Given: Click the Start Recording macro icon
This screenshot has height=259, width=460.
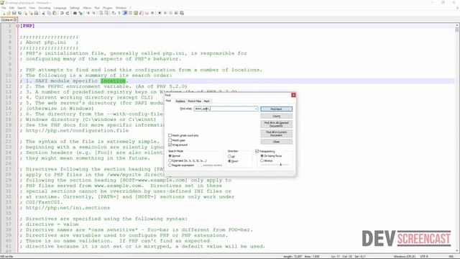Looking at the screenshot, I should click(x=160, y=13).
